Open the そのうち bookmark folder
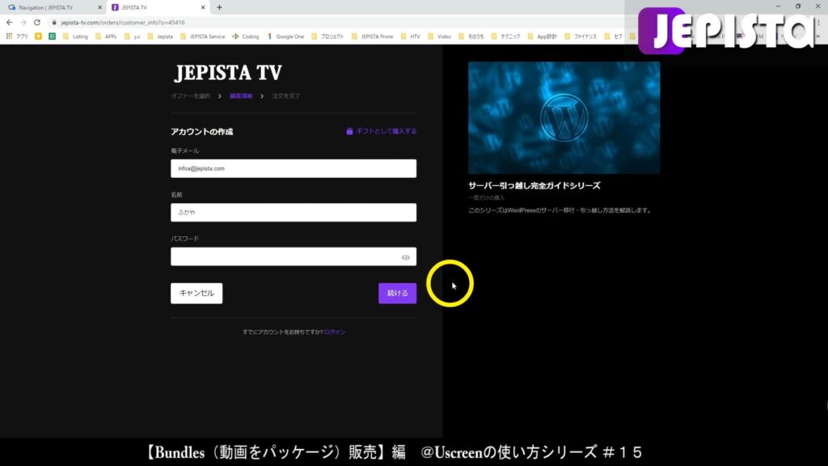The height and width of the screenshot is (466, 828). click(x=471, y=36)
